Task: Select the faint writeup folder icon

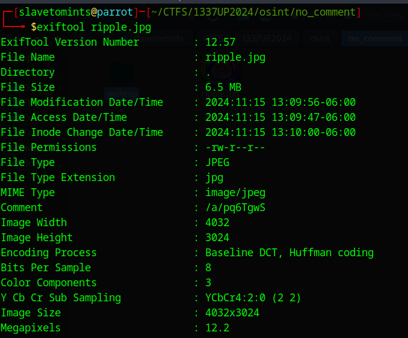Action: tap(121, 73)
